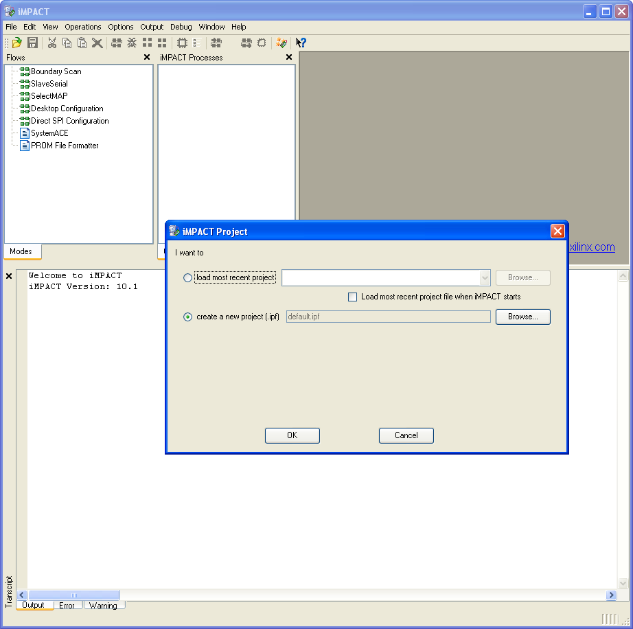The image size is (633, 629).
Task: Launch the wizard icon with stars
Action: click(281, 43)
